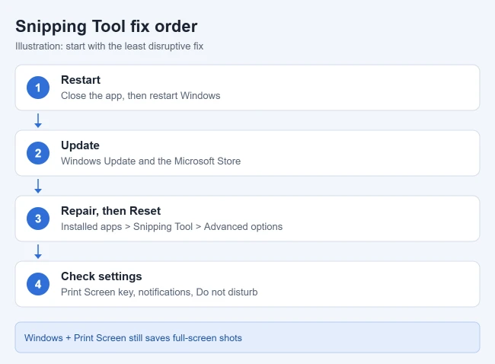This screenshot has height=364, width=495.
Task: Select the "Repair, then Reset" step title
Action: tap(111, 211)
